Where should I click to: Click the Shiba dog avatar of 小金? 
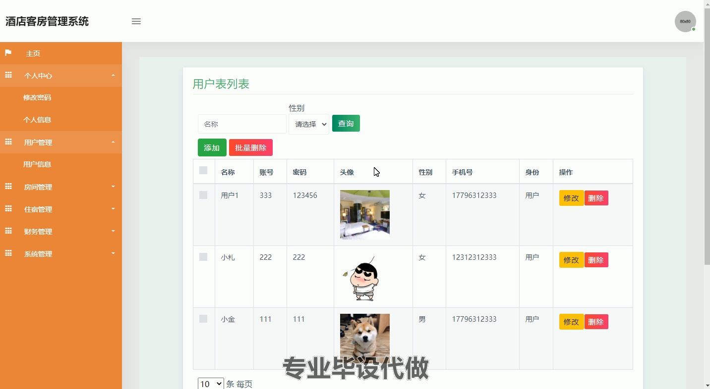365,339
